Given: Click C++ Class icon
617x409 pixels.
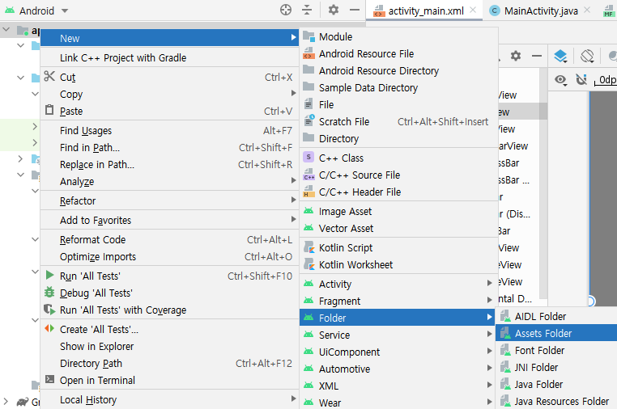Looking at the screenshot, I should 308,157.
